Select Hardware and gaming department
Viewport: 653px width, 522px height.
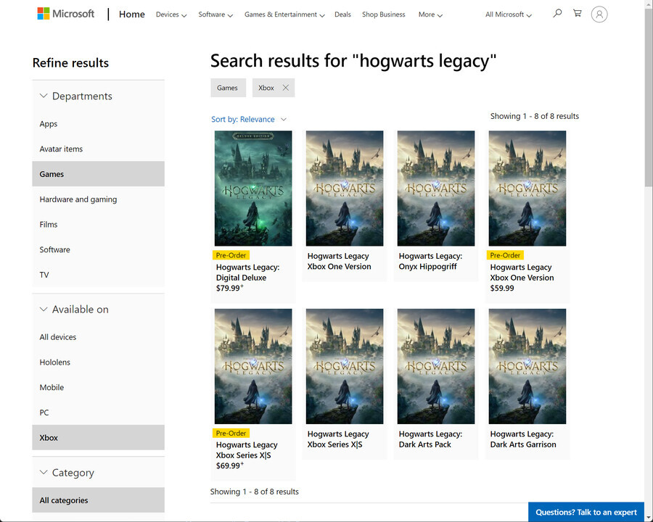click(98, 199)
